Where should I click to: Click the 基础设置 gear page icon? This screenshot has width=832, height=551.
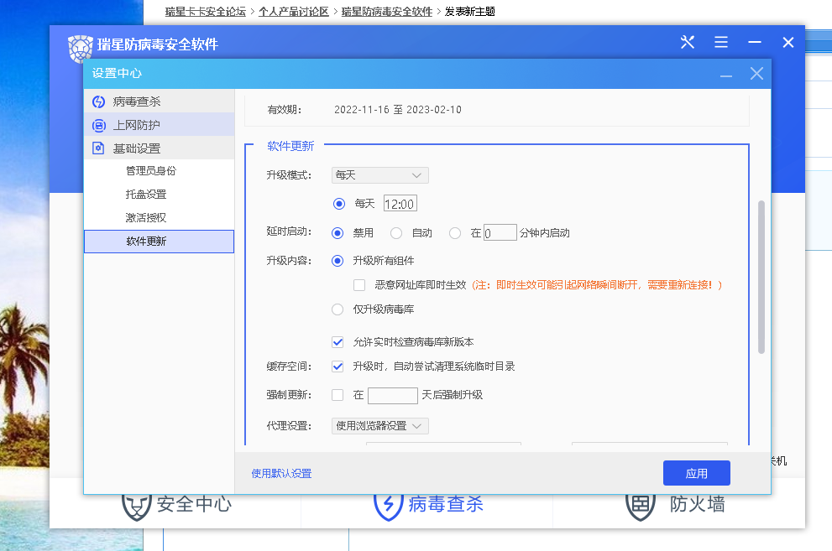(x=99, y=148)
